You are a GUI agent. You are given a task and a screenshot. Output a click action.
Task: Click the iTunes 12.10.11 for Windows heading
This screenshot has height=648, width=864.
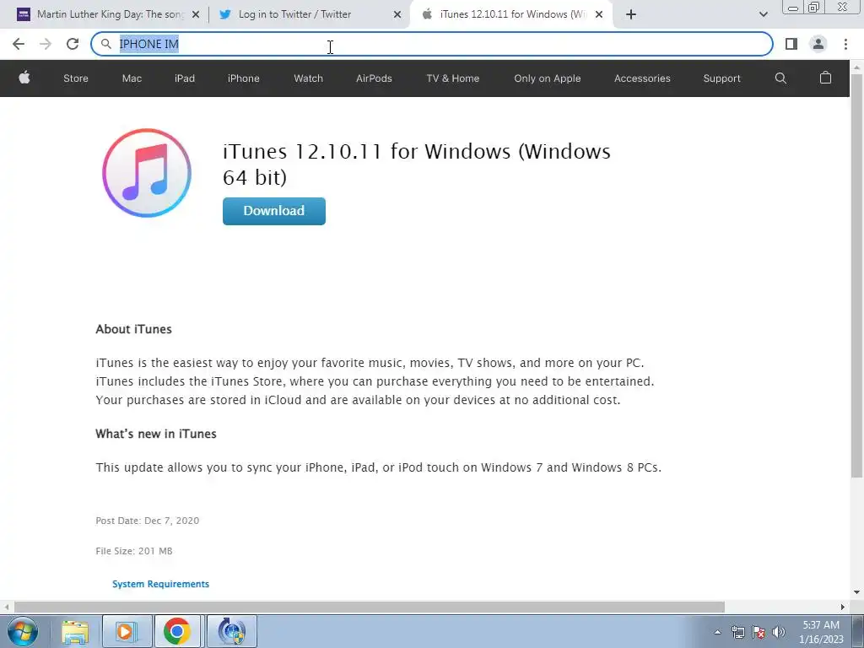pos(416,165)
